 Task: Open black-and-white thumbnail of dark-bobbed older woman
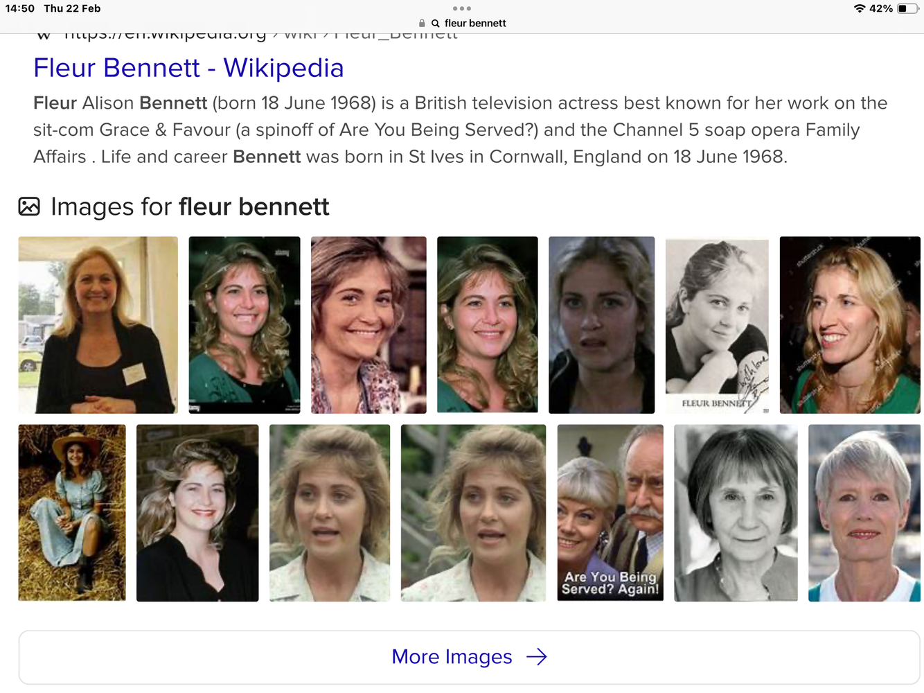(x=736, y=513)
